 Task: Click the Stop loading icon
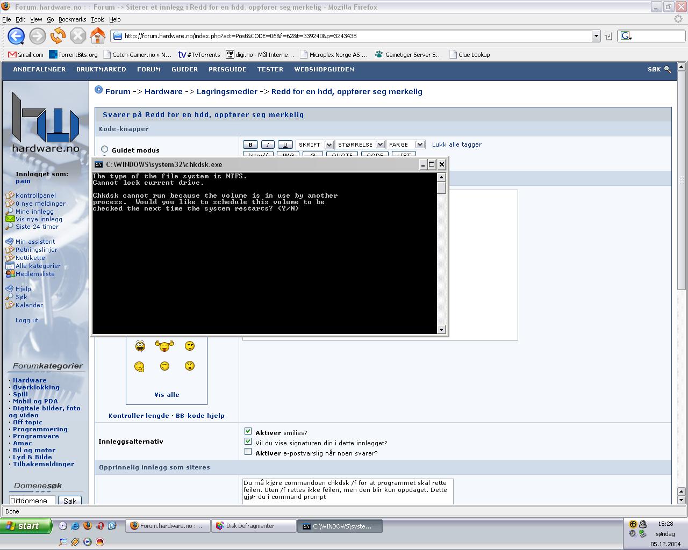(x=78, y=36)
